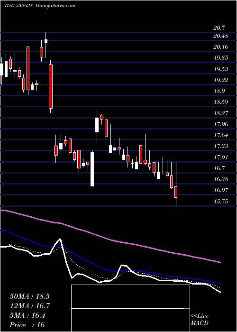Click the BSE 532628 MunafaSutra.com title text
This screenshot has width=237, height=332.
[40, 5]
